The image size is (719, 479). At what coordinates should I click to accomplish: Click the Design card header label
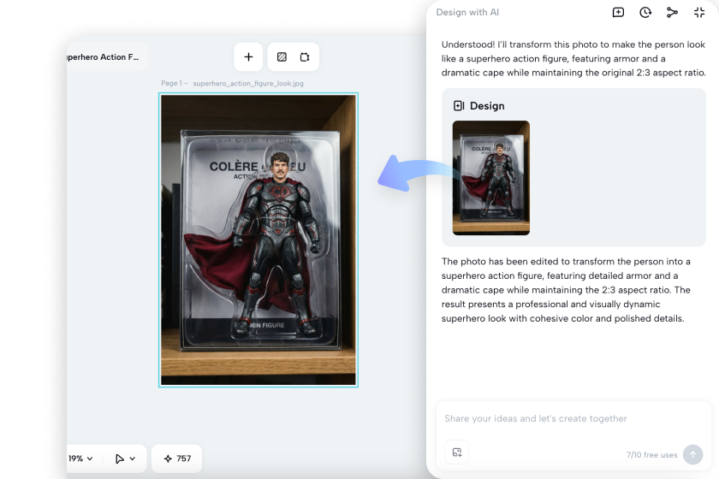click(x=486, y=106)
